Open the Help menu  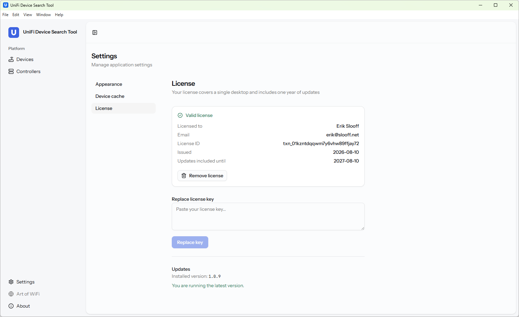pos(59,15)
